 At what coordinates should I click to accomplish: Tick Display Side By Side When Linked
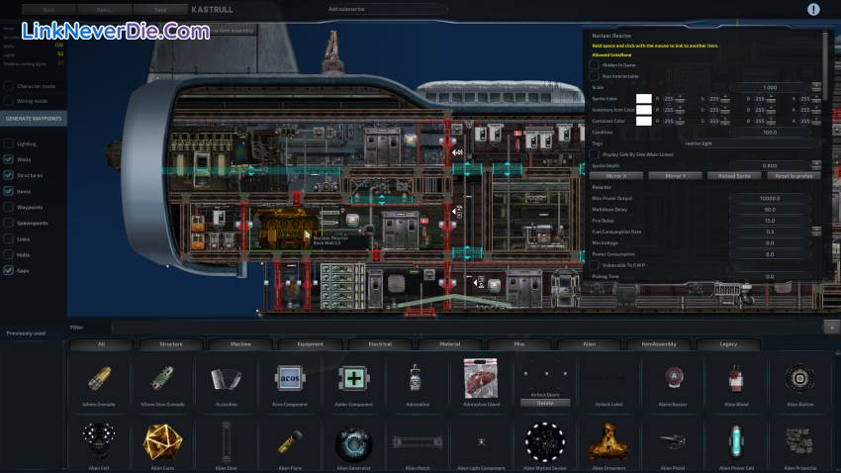595,154
